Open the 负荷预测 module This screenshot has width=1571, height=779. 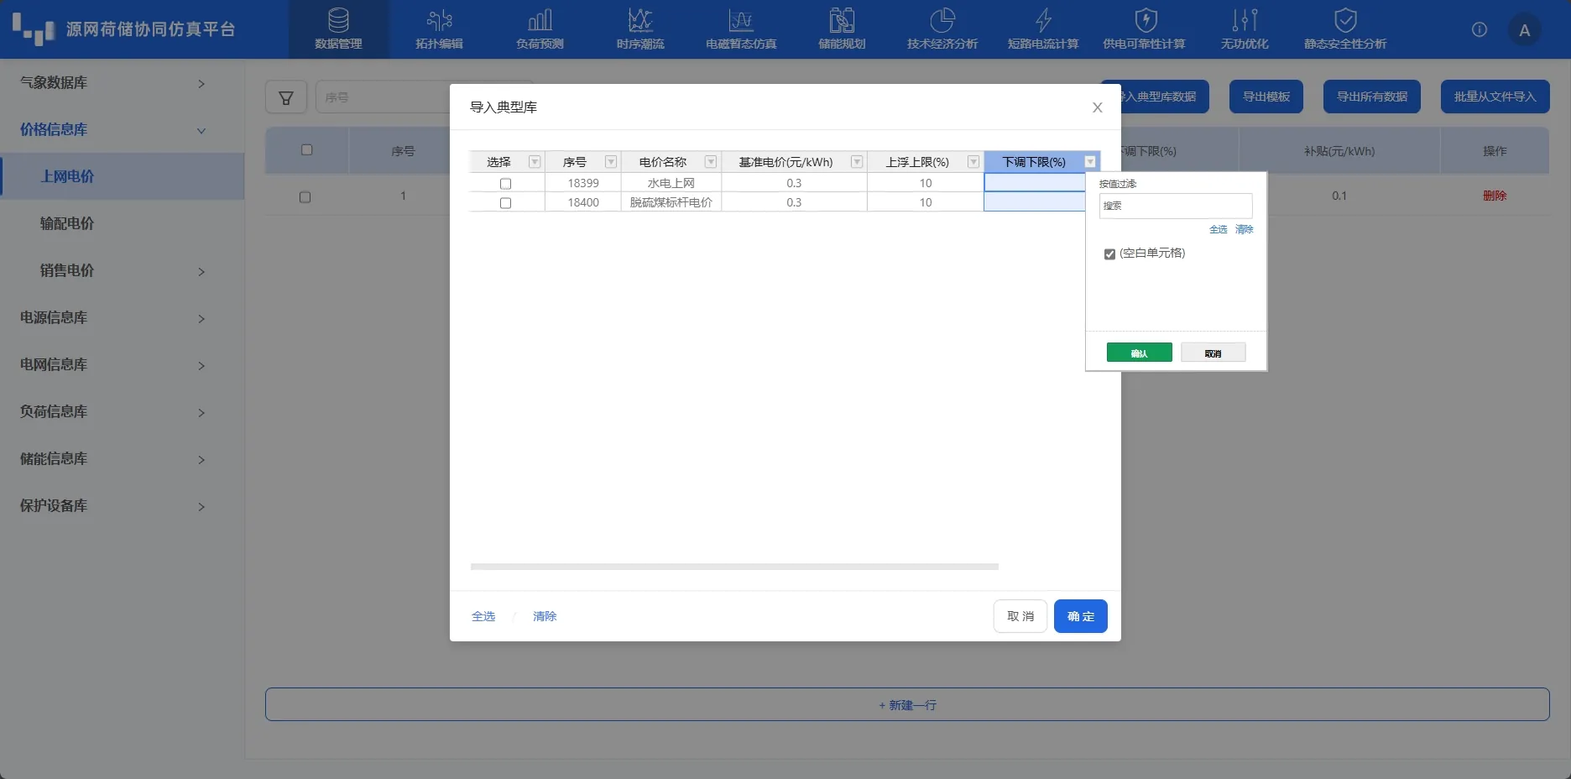540,29
